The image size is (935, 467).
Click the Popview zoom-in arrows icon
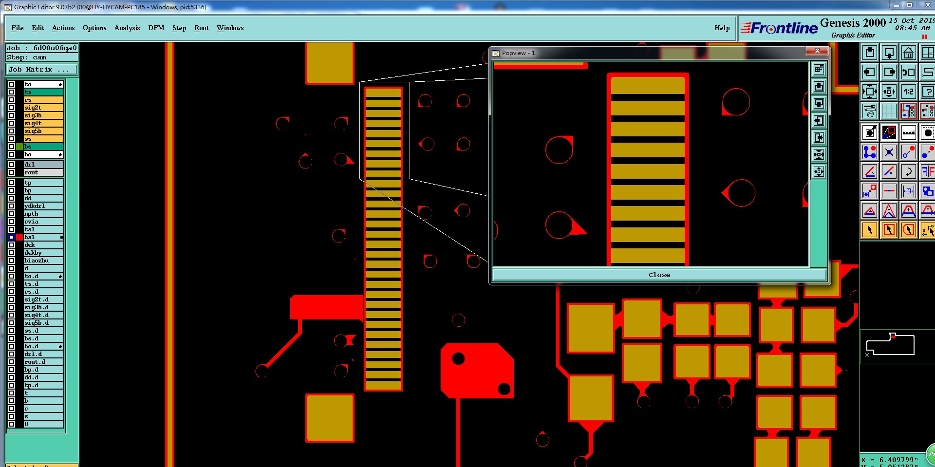point(819,155)
